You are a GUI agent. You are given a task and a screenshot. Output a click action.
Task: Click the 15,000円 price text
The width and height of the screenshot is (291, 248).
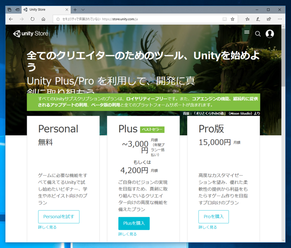(215, 143)
